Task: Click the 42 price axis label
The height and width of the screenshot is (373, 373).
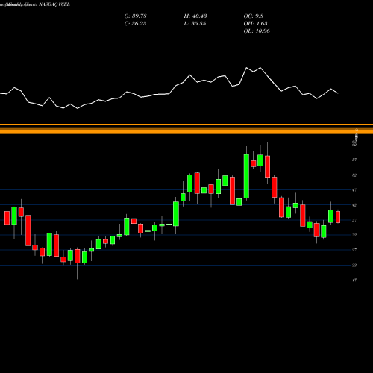Action: [354, 205]
